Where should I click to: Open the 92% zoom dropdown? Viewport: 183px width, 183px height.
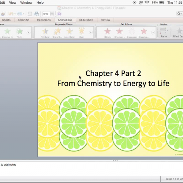pyautogui.click(x=52, y=14)
